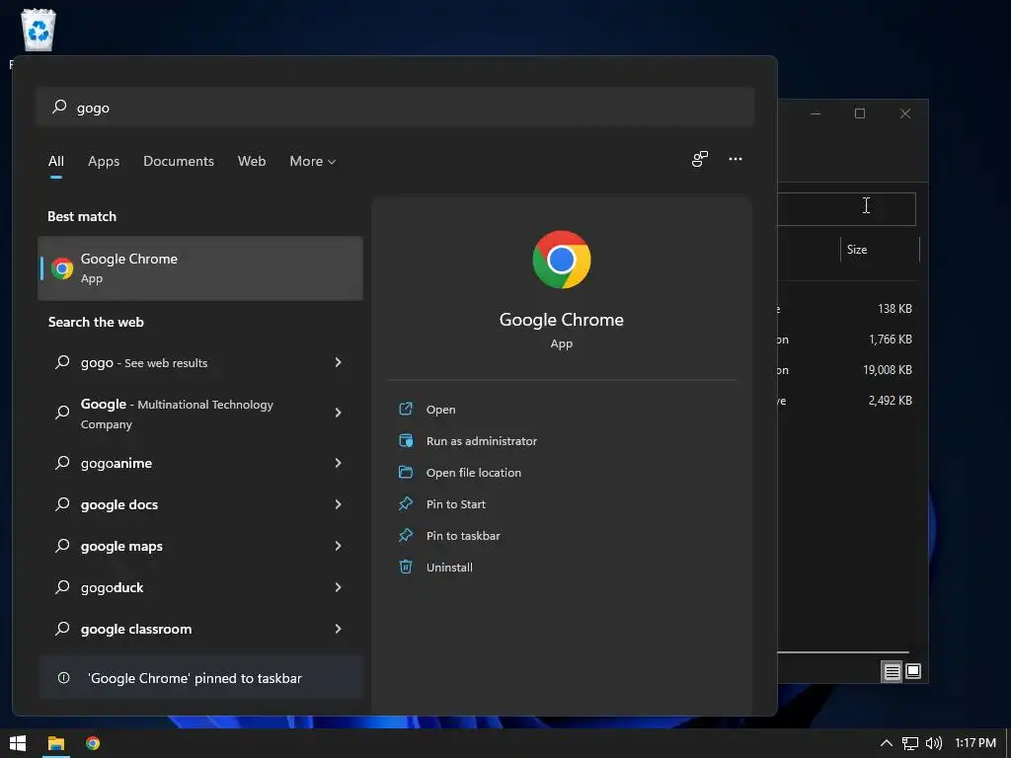Expand the gogo web results arrow

(338, 362)
